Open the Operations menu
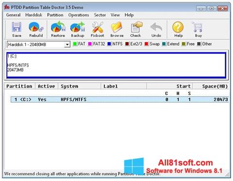The width and height of the screenshot is (233, 181). click(79, 15)
